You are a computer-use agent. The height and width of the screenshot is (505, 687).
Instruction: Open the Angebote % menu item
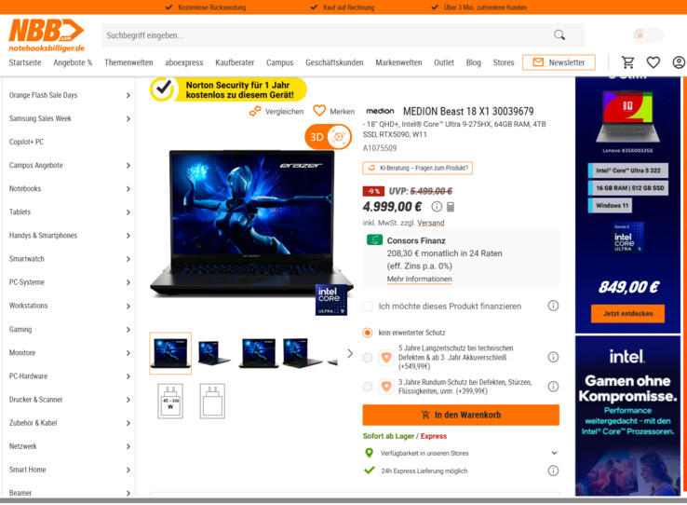[x=73, y=62]
